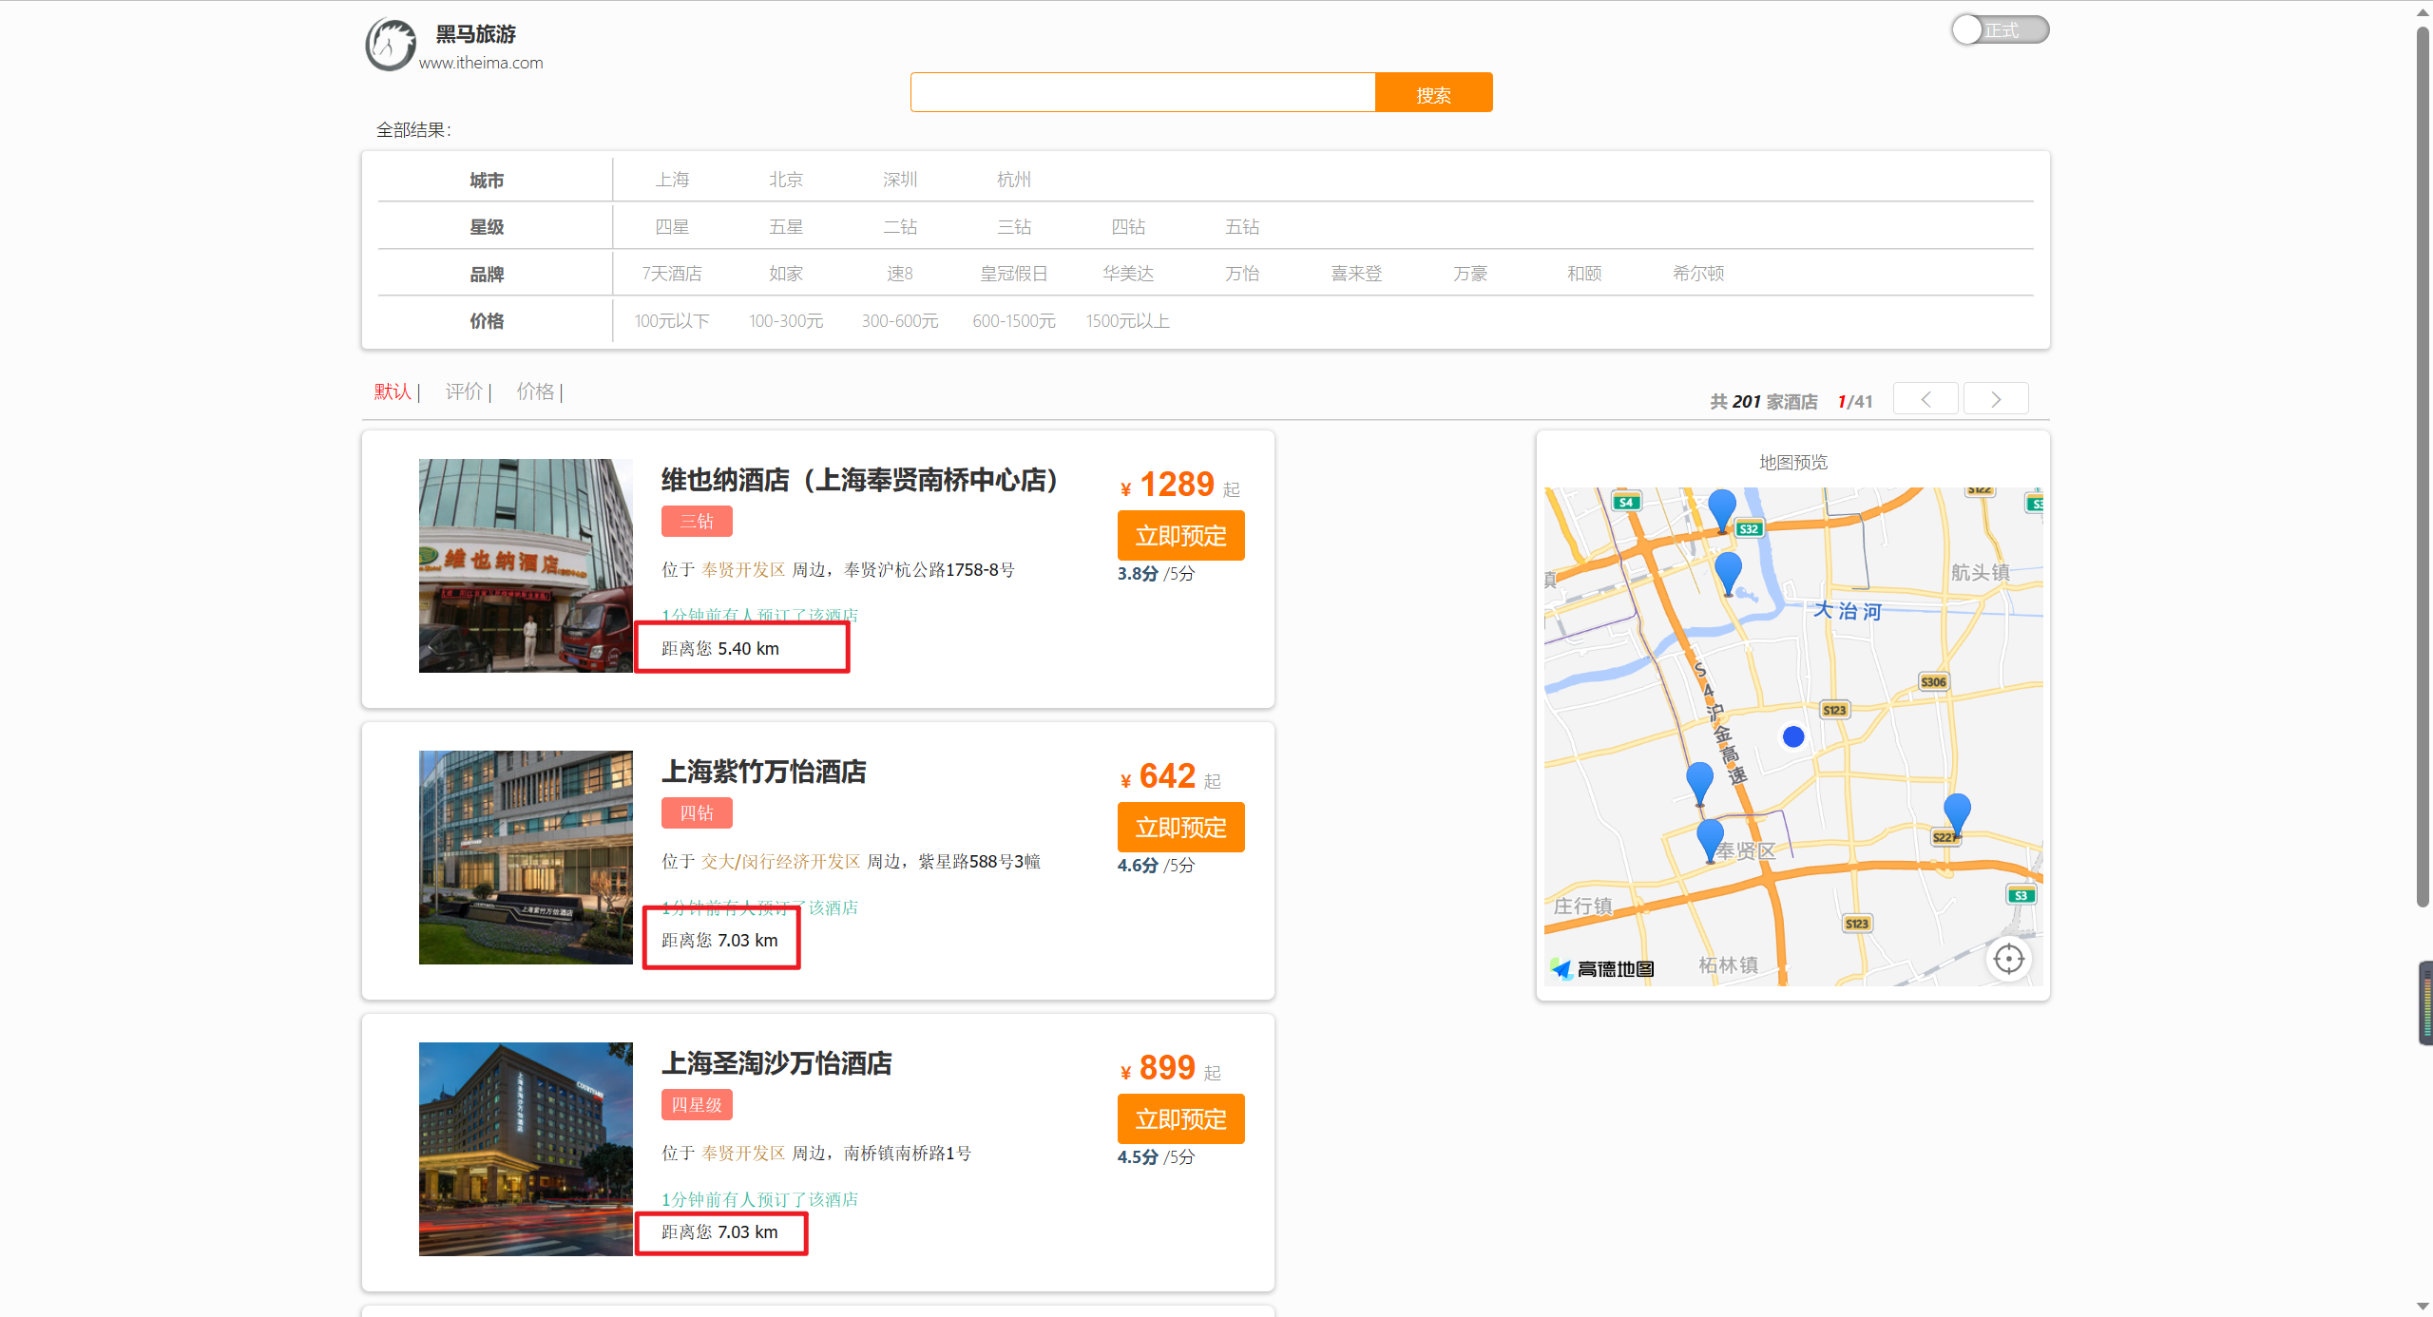Viewport: 2433px width, 1317px height.
Task: Choose price range 100元以下
Action: tap(672, 320)
